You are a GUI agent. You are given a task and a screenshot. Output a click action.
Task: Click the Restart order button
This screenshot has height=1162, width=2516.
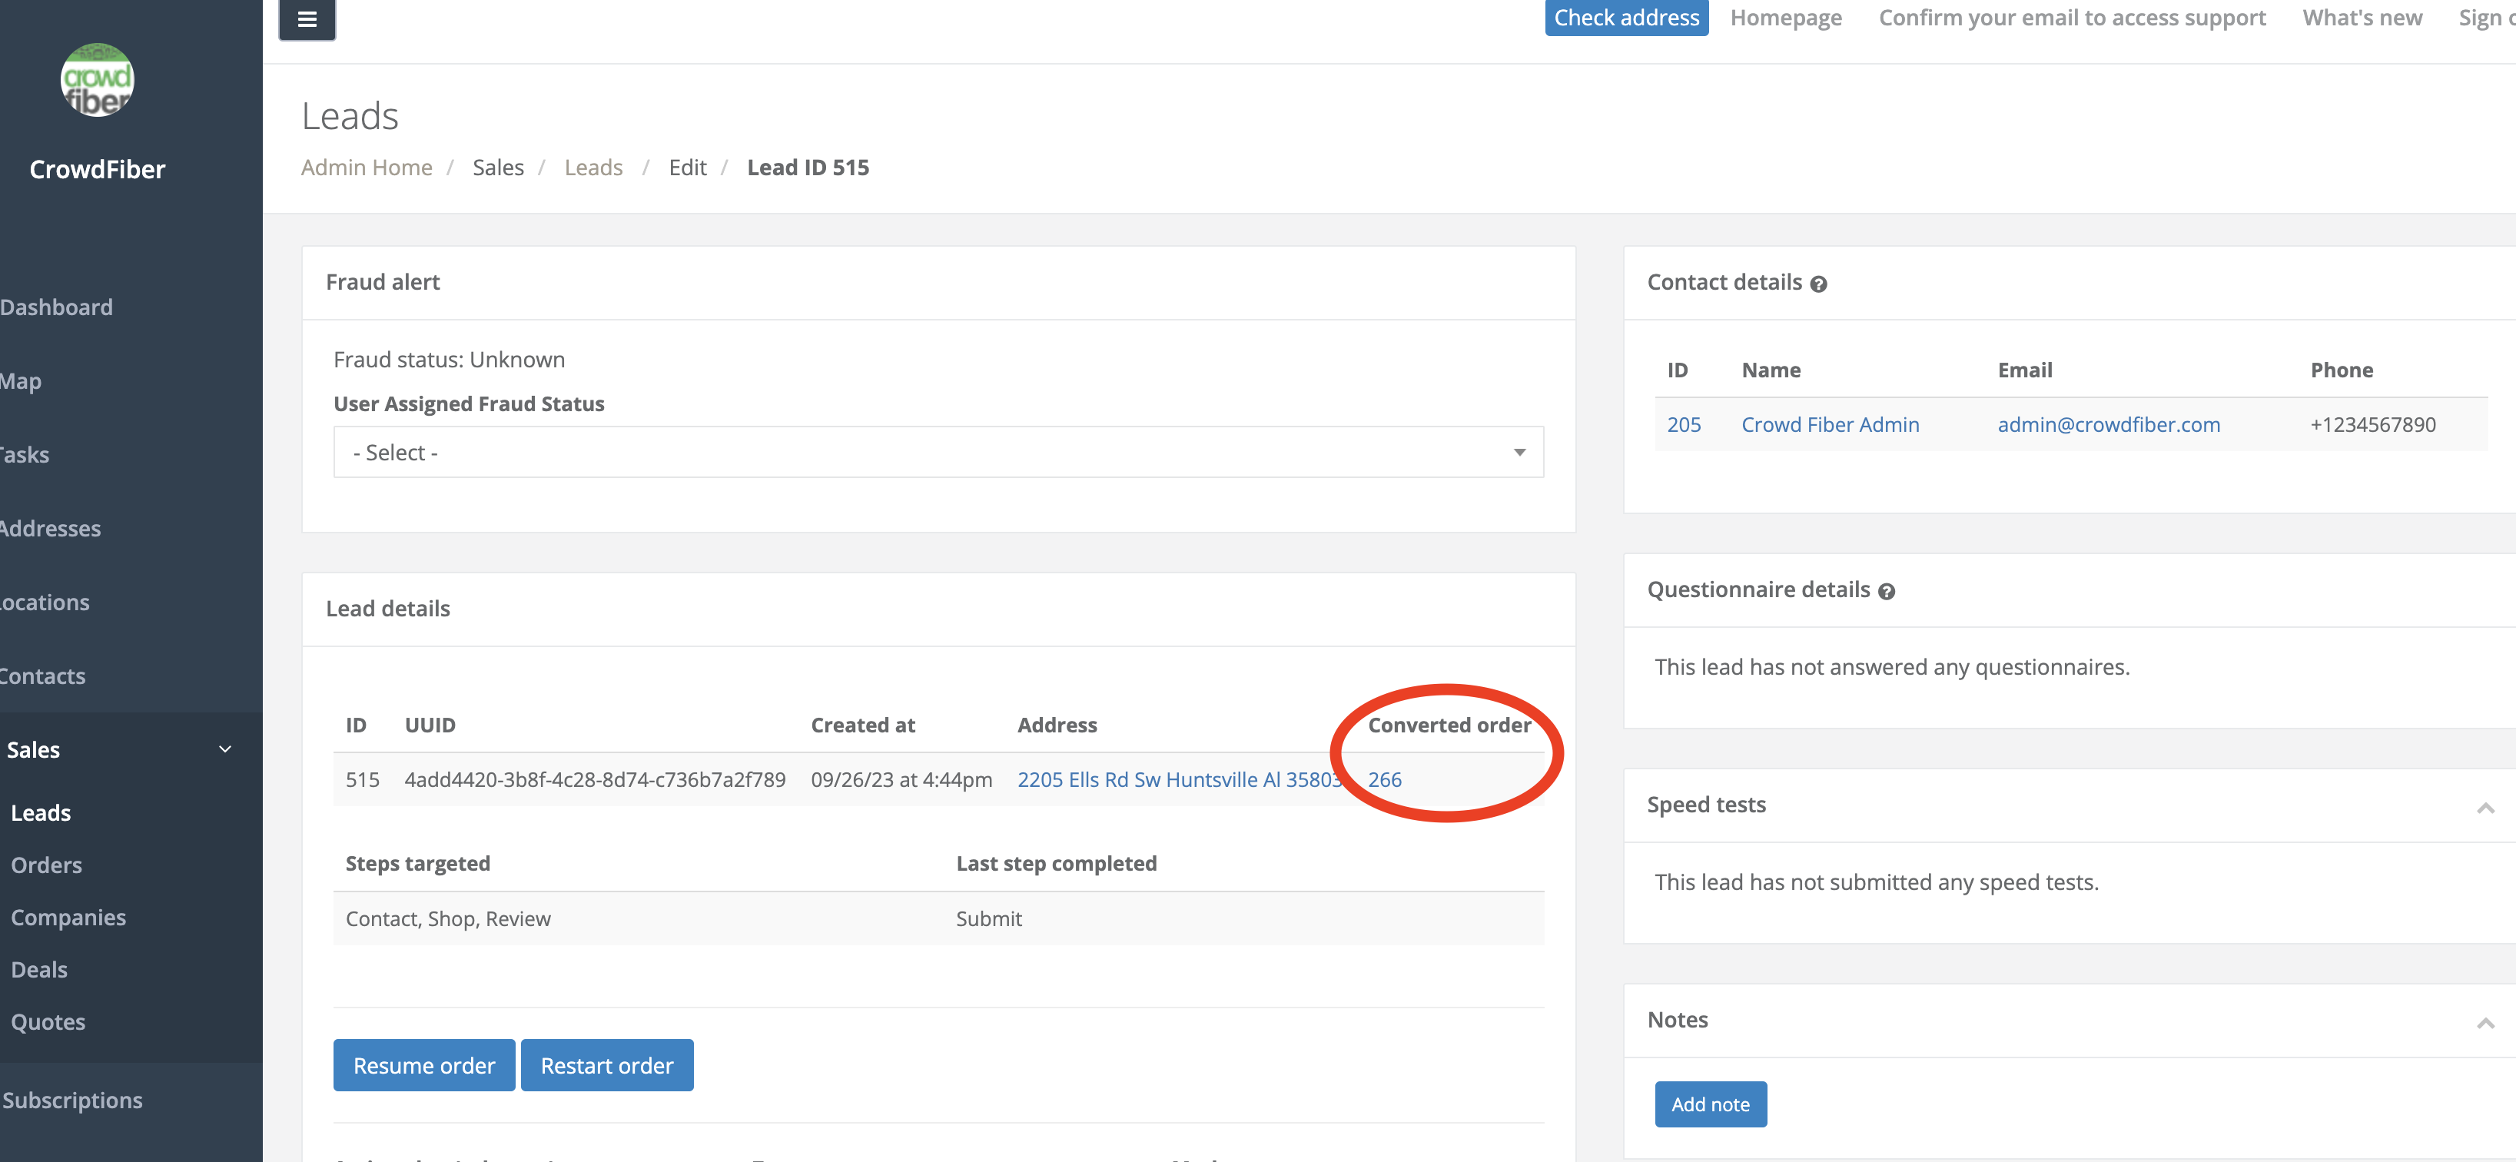(606, 1065)
